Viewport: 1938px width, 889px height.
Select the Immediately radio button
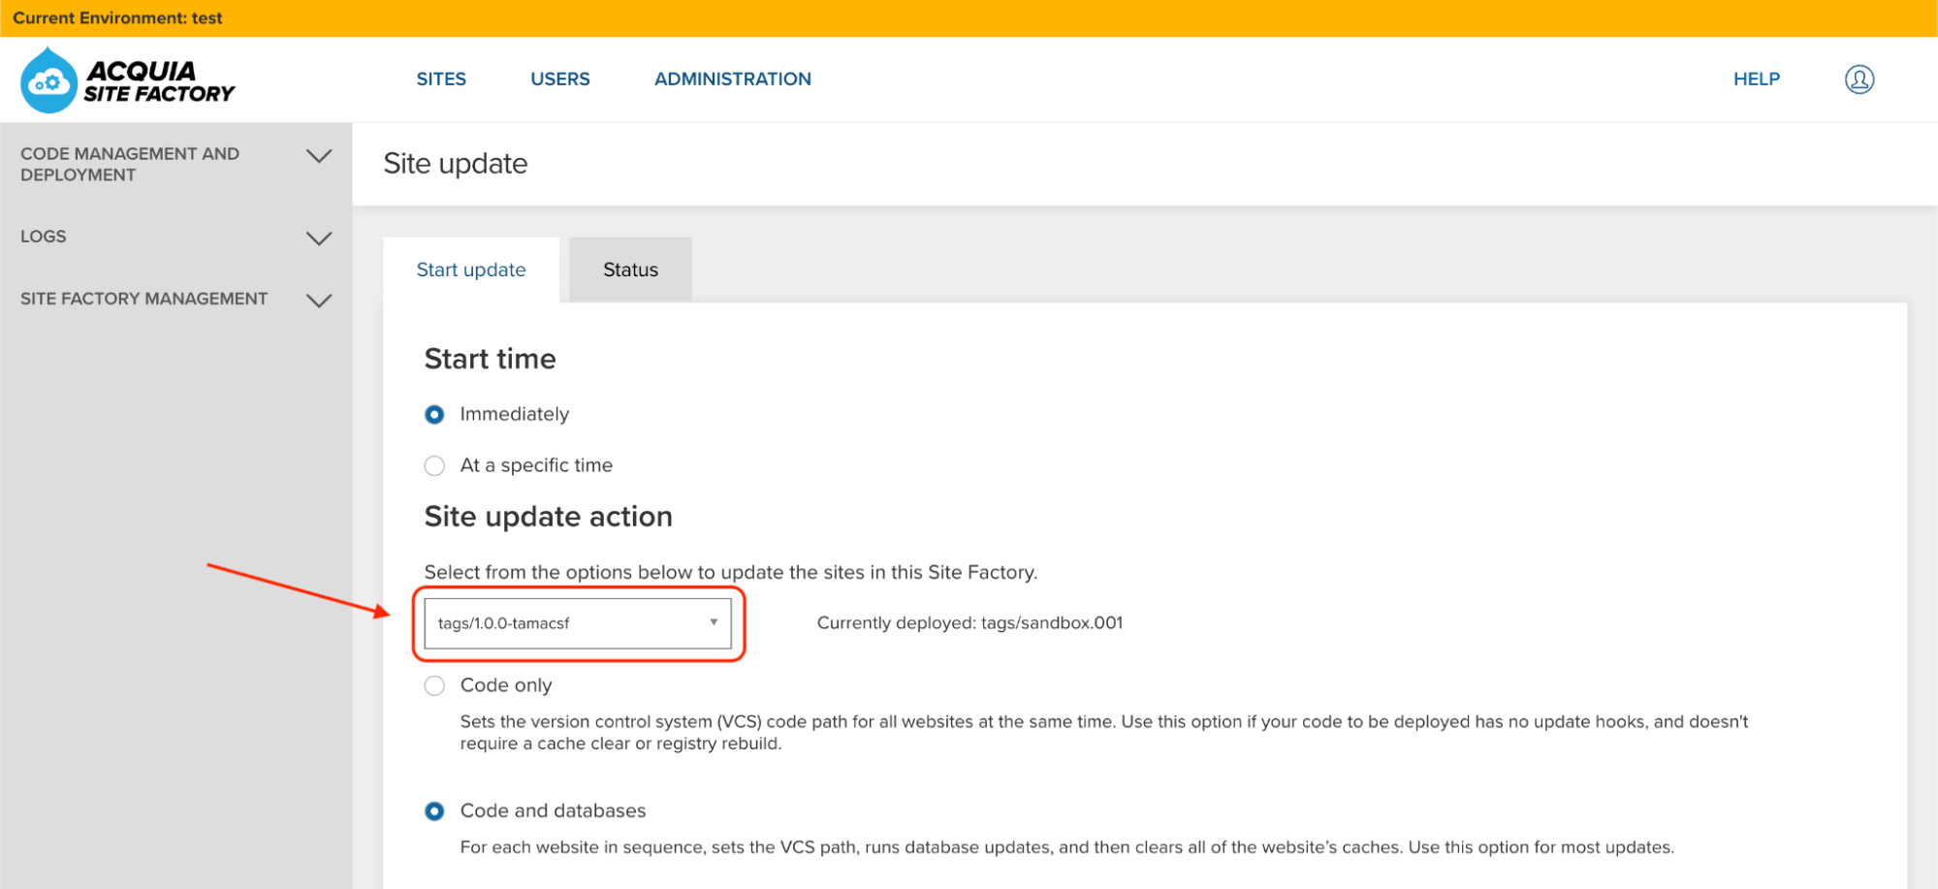pyautogui.click(x=434, y=415)
